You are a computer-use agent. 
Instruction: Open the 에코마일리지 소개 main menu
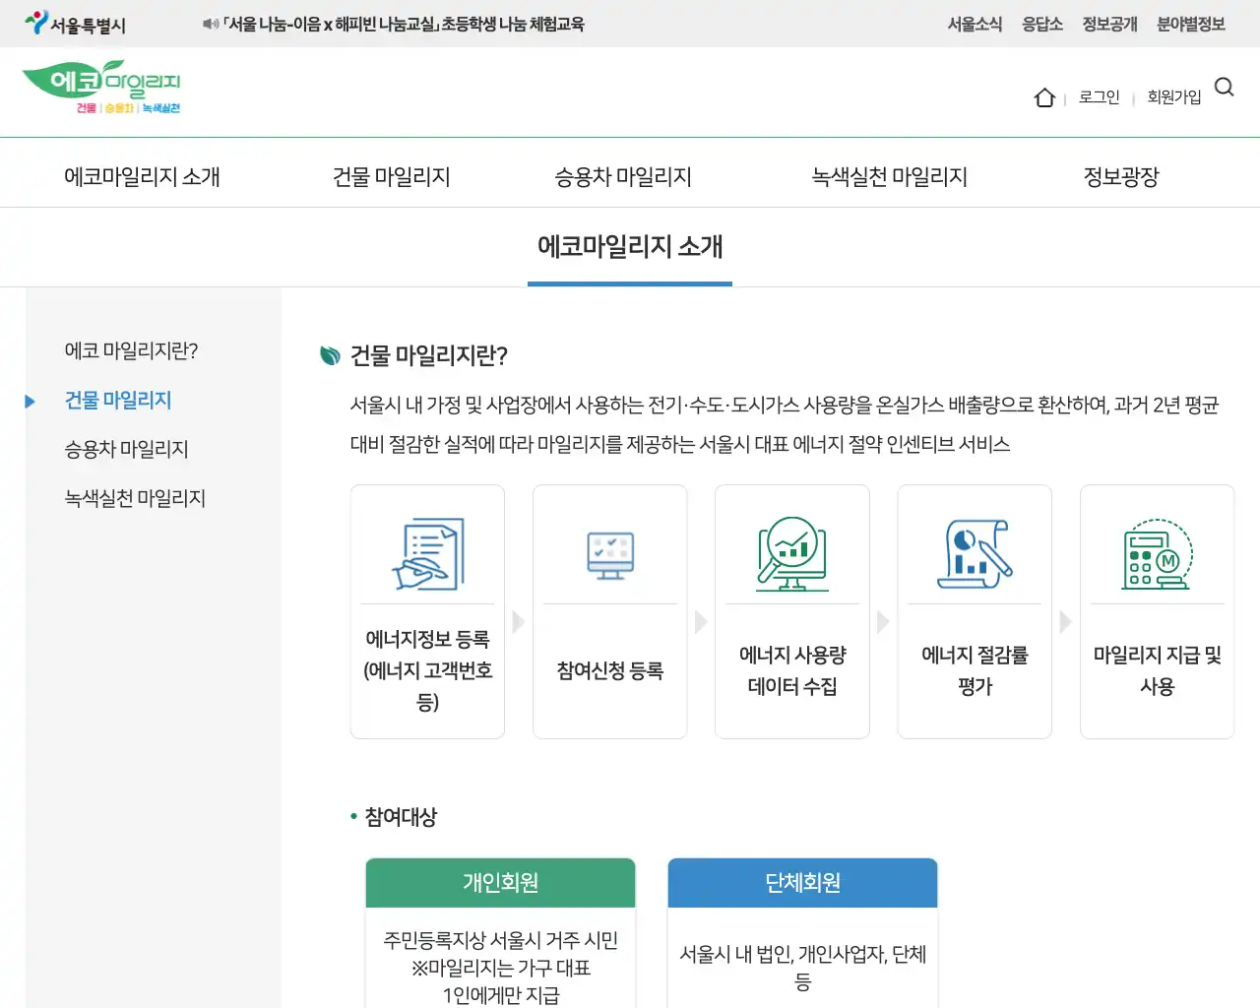(x=142, y=177)
